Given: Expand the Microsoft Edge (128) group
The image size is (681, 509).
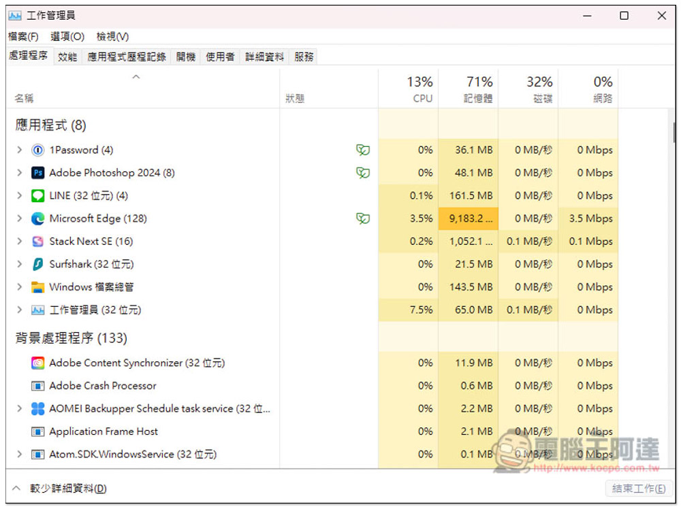Looking at the screenshot, I should tap(19, 218).
